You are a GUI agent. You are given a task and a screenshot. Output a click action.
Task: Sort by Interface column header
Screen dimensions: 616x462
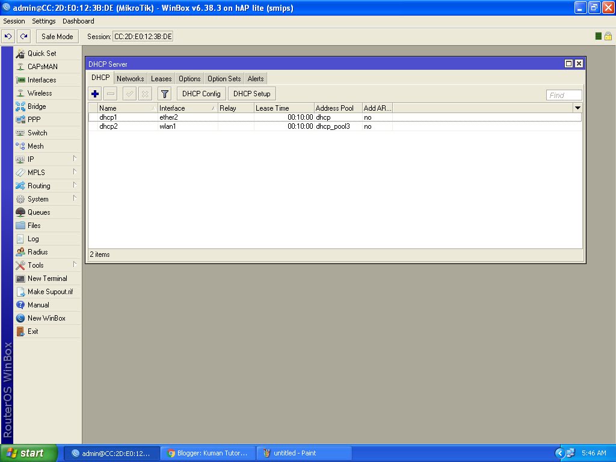coord(188,108)
